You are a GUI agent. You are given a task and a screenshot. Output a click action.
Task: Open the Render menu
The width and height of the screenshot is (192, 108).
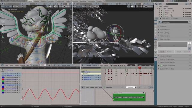click(13, 1)
